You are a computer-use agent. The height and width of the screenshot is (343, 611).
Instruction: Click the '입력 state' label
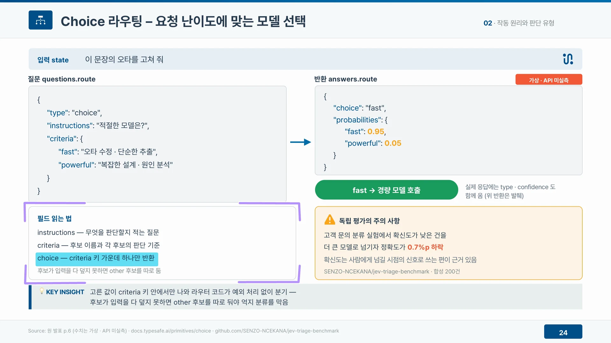pyautogui.click(x=53, y=60)
